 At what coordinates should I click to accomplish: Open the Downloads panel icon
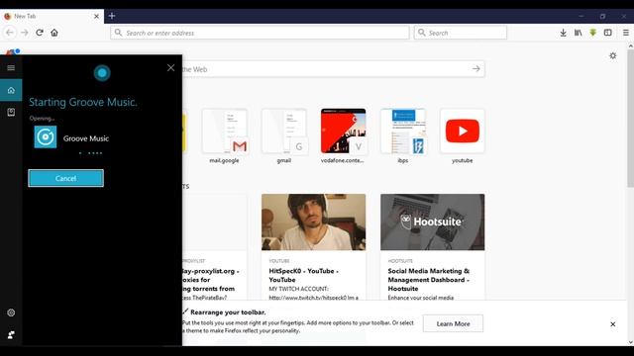tap(563, 33)
